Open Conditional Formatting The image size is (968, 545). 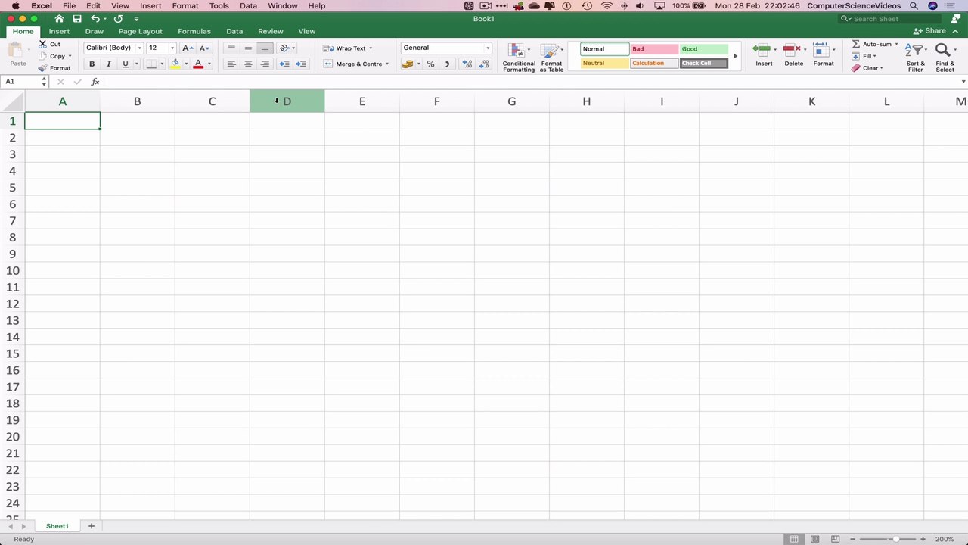pos(519,58)
